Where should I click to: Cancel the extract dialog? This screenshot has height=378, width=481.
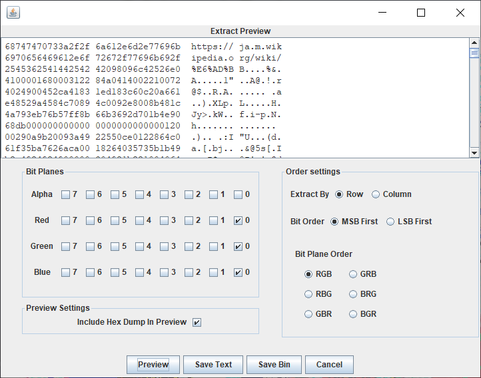[x=329, y=365]
